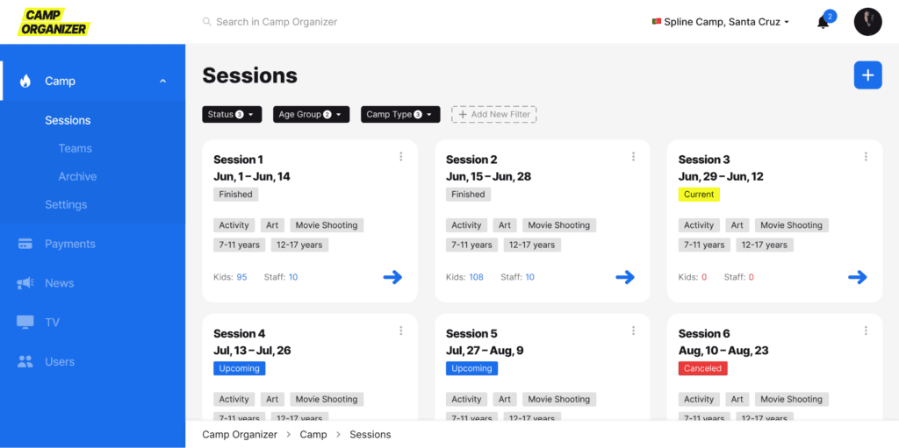
Task: Expand the Camp Type filter dropdown
Action: click(399, 115)
